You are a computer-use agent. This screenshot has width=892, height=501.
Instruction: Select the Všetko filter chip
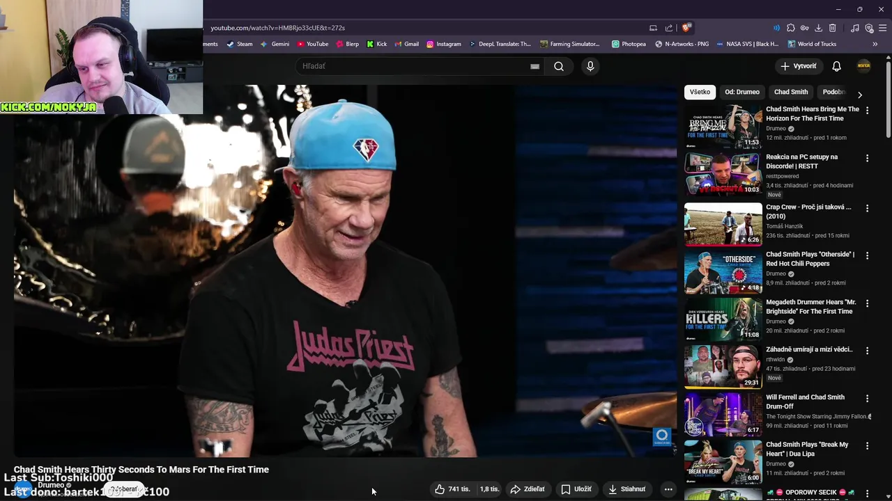[700, 92]
